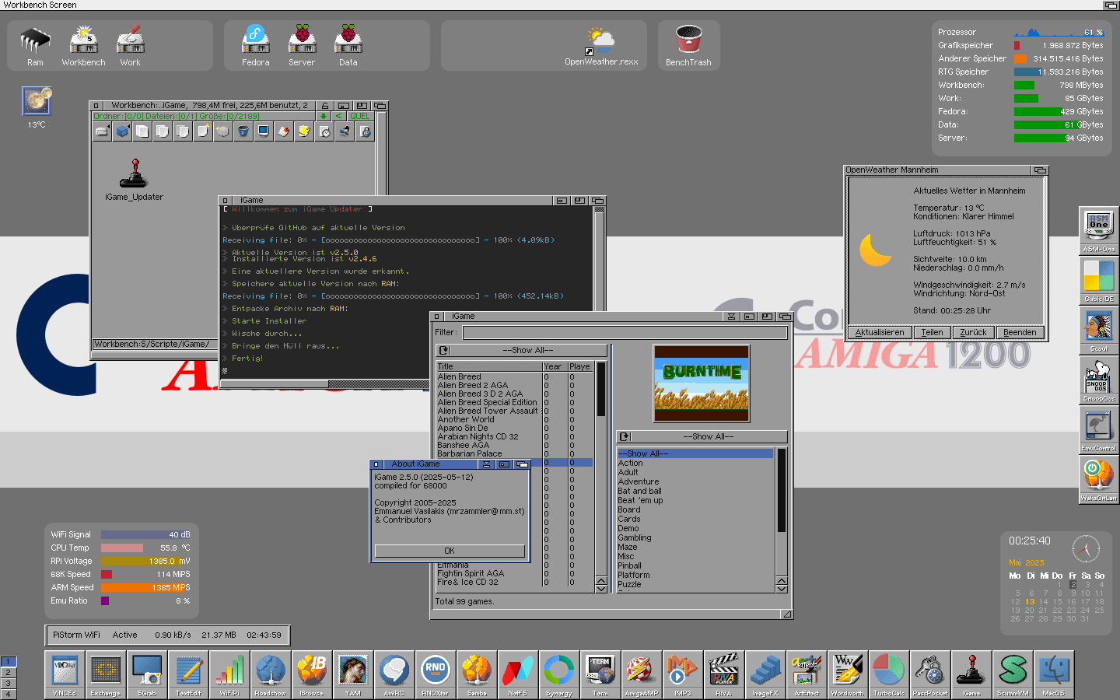
Task: Click the QUEL button in Workbench window
Action: point(360,117)
